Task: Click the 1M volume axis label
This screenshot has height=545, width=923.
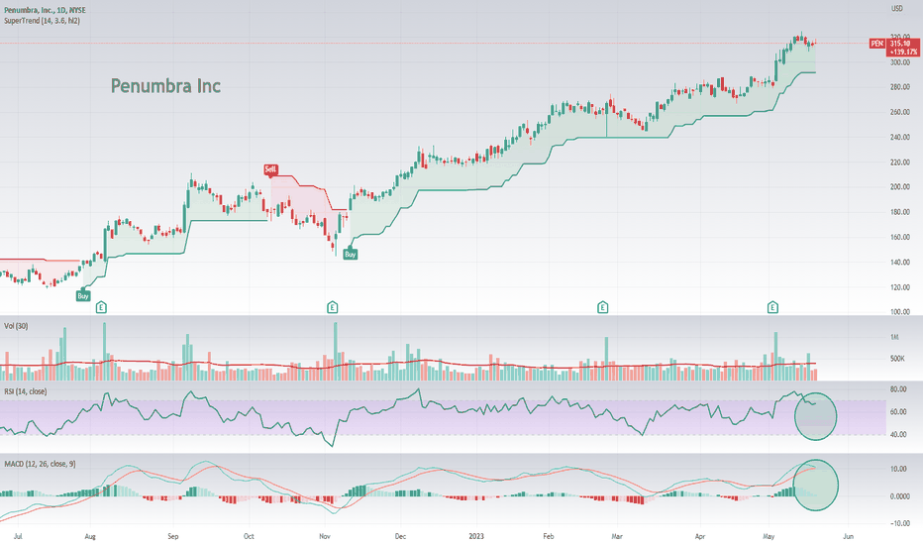Action: [x=894, y=337]
